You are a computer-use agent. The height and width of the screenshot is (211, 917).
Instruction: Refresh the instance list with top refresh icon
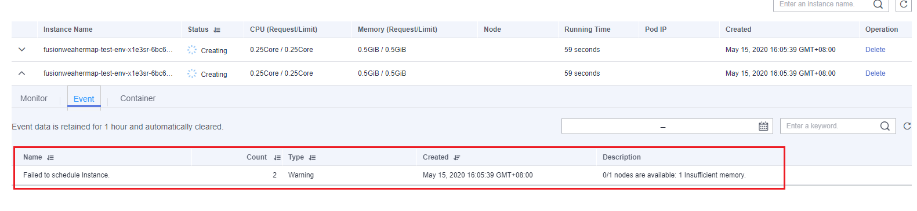coord(904,5)
